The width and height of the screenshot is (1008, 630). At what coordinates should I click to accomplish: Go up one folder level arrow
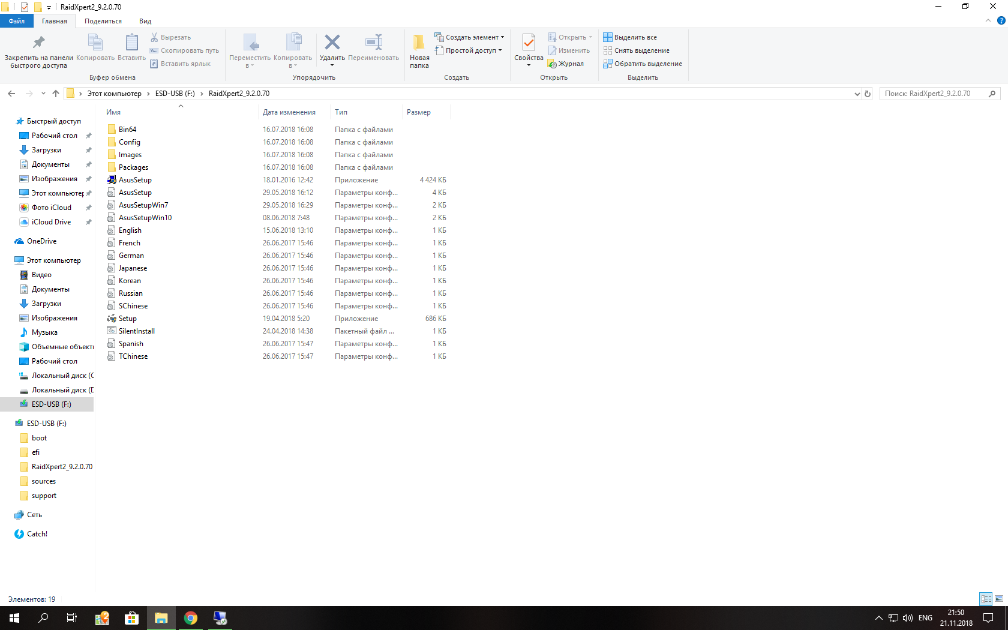pos(56,94)
